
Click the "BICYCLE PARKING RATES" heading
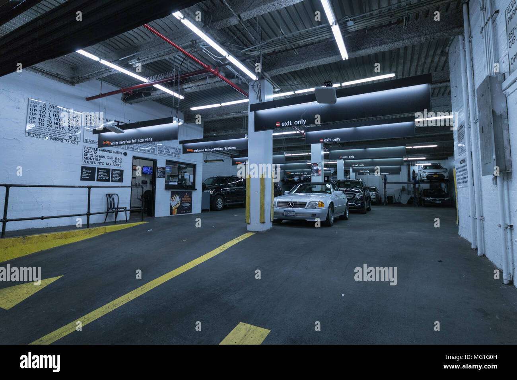(x=103, y=151)
